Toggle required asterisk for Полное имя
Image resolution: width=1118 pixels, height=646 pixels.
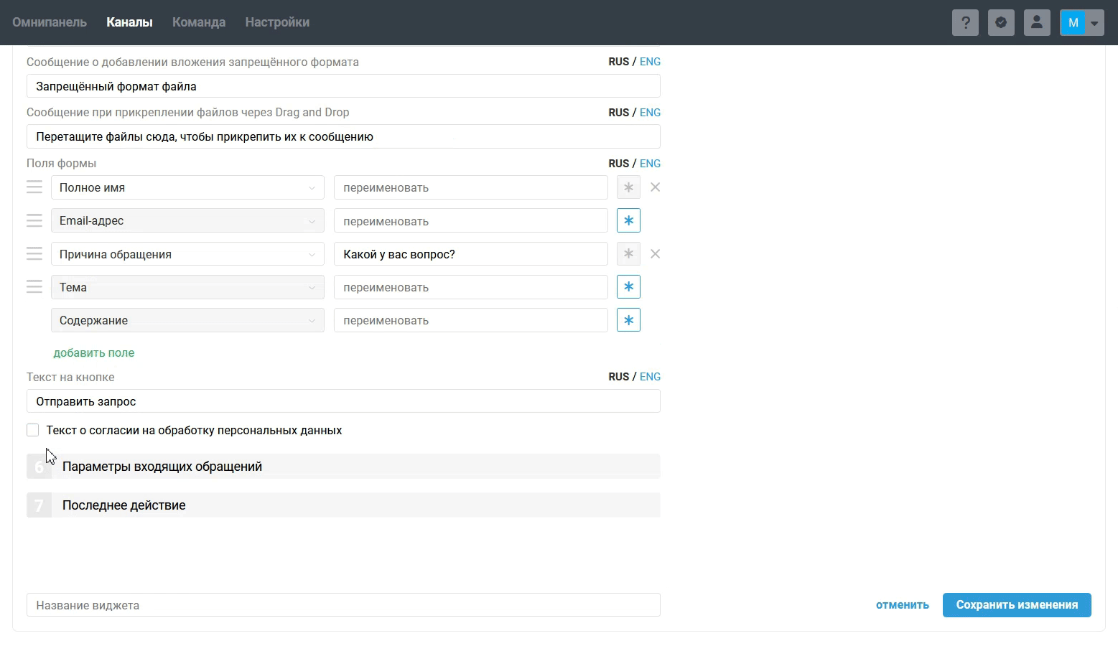pyautogui.click(x=628, y=187)
